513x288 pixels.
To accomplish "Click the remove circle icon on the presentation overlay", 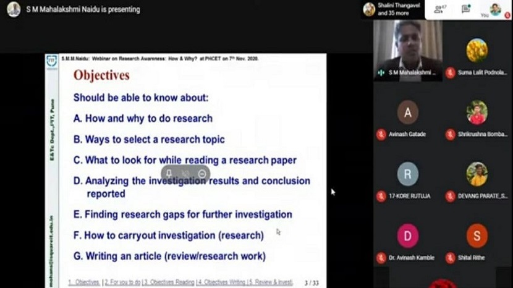I will coord(202,174).
